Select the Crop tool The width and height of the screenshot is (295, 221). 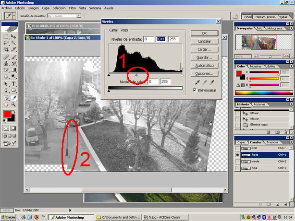pyautogui.click(x=6, y=49)
